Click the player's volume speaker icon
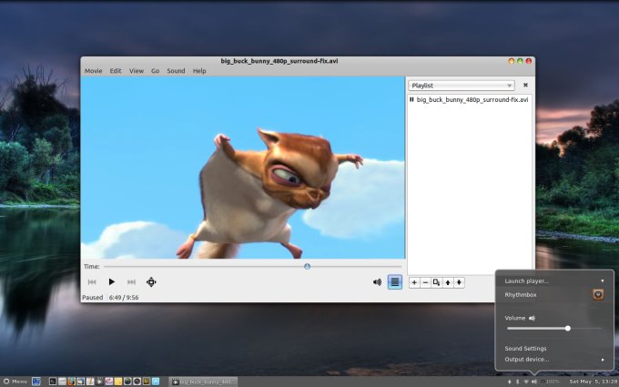 pos(378,282)
